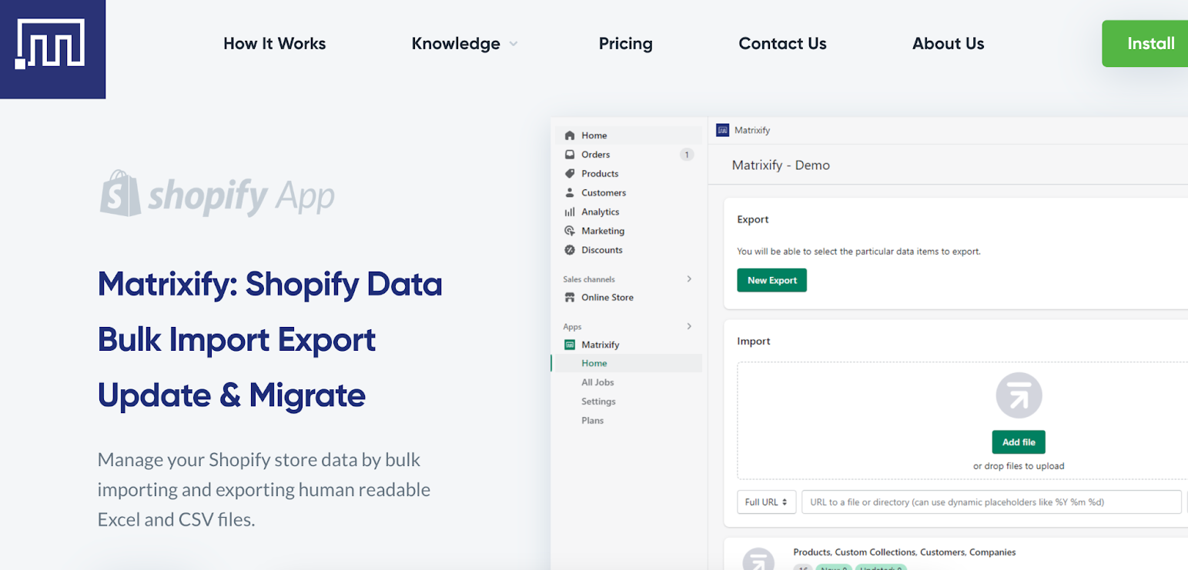Click the Matrixify logo in the header
Image resolution: width=1188 pixels, height=570 pixels.
52,49
